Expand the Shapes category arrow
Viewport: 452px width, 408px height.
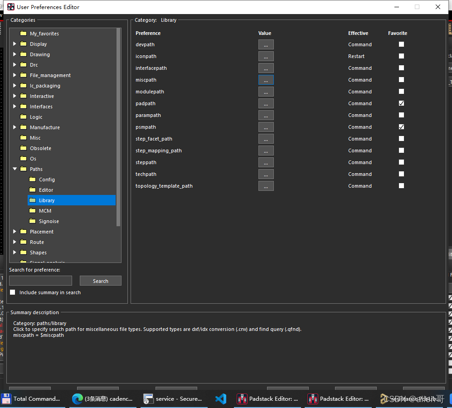(x=15, y=253)
